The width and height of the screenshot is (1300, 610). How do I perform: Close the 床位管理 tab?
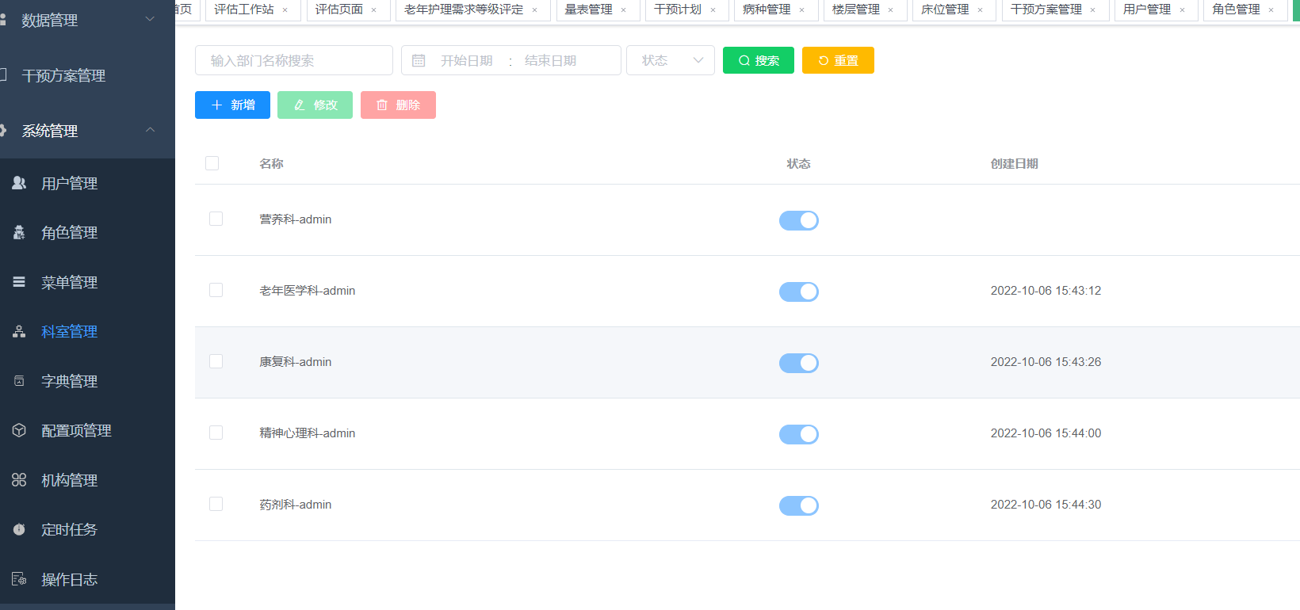[x=981, y=10]
